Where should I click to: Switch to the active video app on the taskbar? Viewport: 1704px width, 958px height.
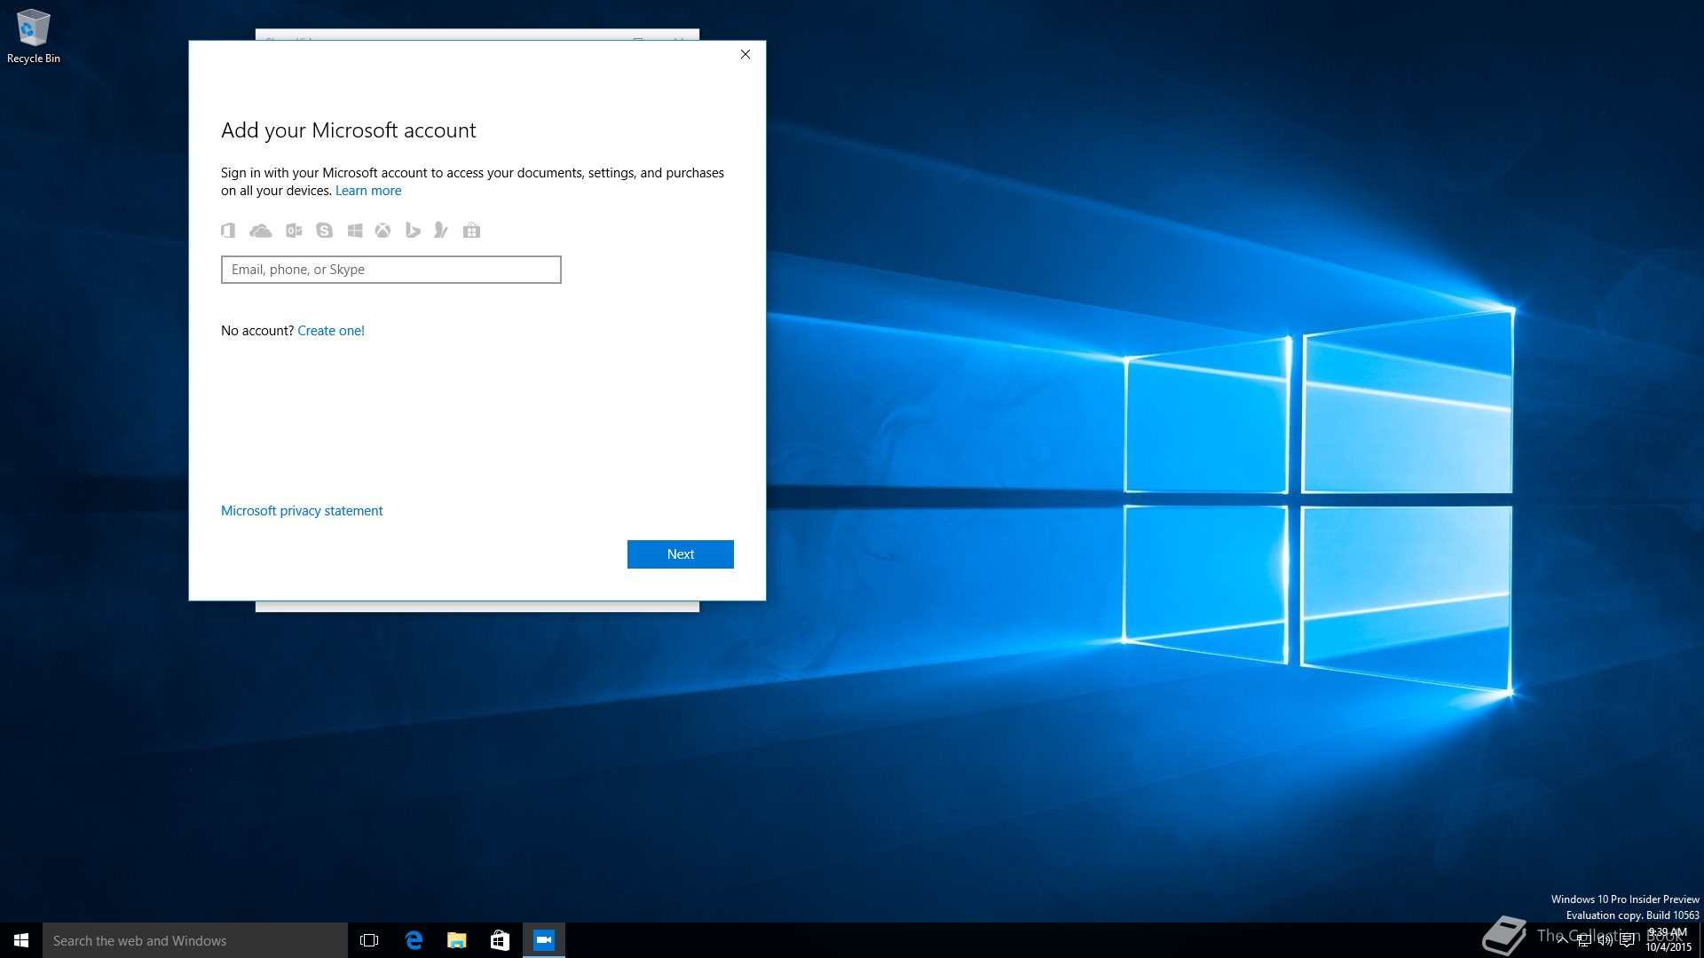click(x=544, y=940)
